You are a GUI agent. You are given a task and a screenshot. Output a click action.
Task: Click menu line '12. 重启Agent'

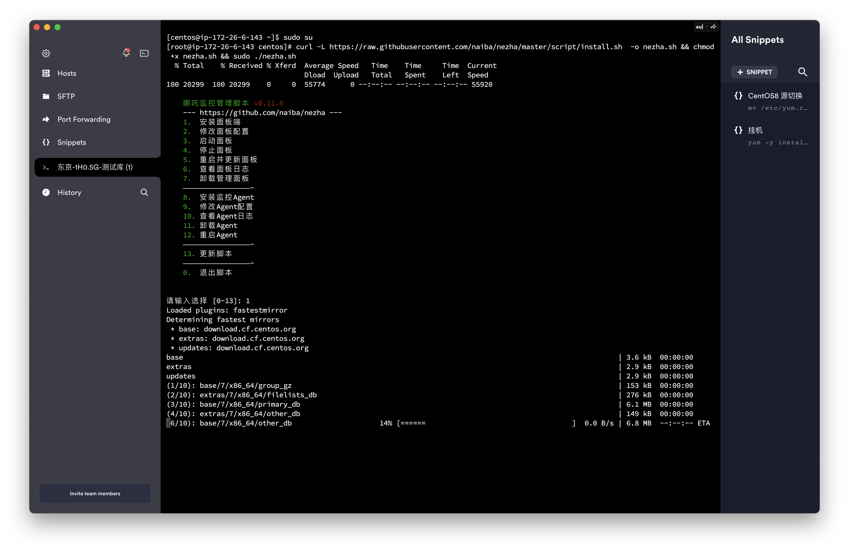(210, 235)
